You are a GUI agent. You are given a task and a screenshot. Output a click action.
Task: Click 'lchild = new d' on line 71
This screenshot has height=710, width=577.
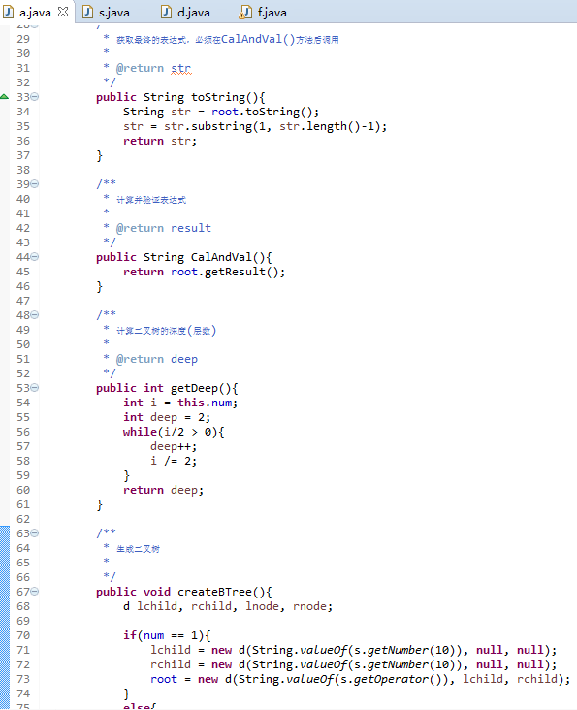coord(198,650)
